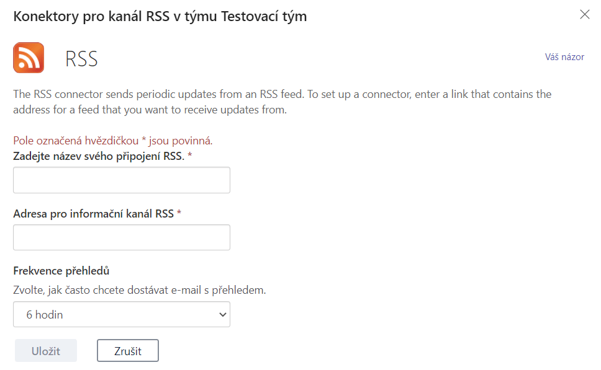This screenshot has height=370, width=601.
Task: Click the large RSS heading text
Action: coord(82,59)
